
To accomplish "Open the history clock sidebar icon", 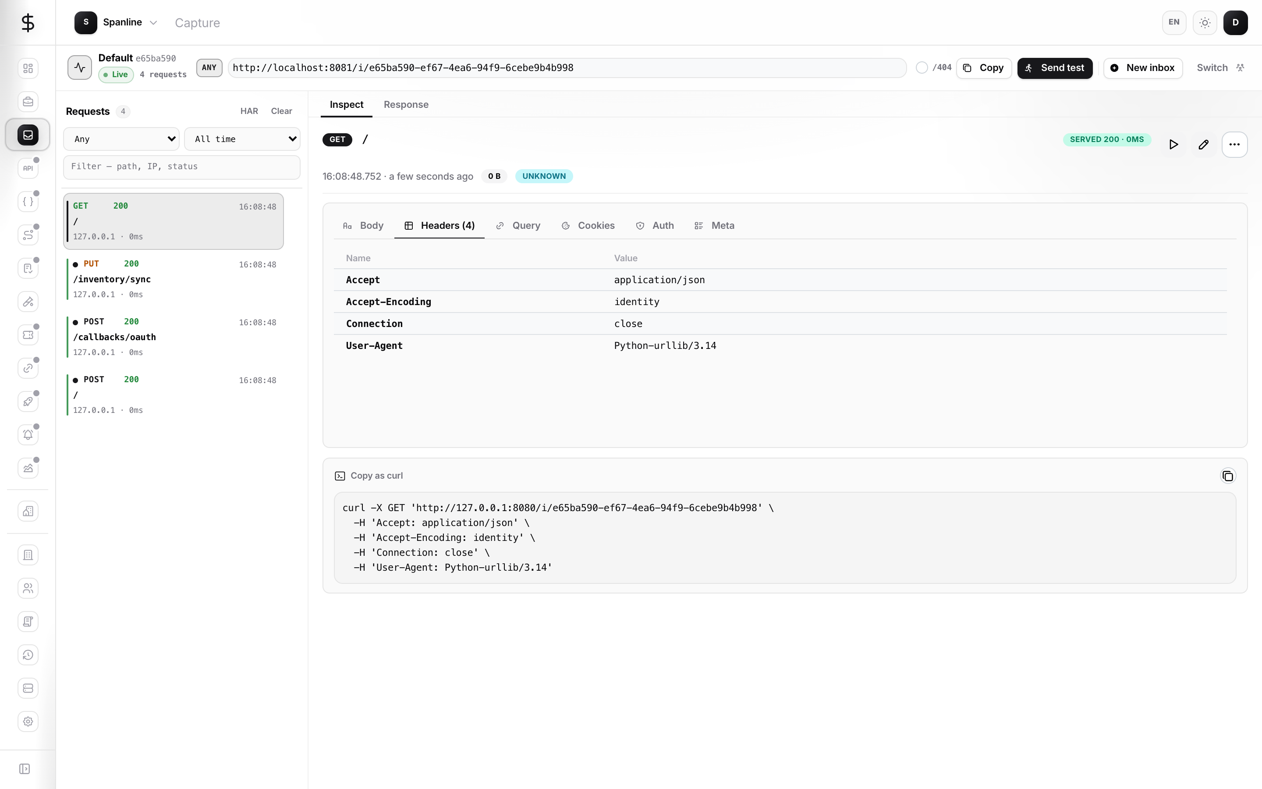I will [28, 655].
